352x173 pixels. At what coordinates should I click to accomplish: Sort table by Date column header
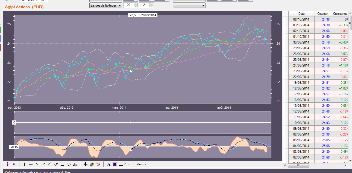coord(301,13)
